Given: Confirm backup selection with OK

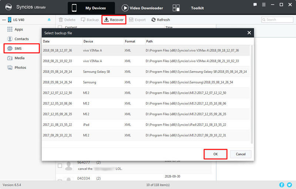Looking at the screenshot, I should click(215, 154).
